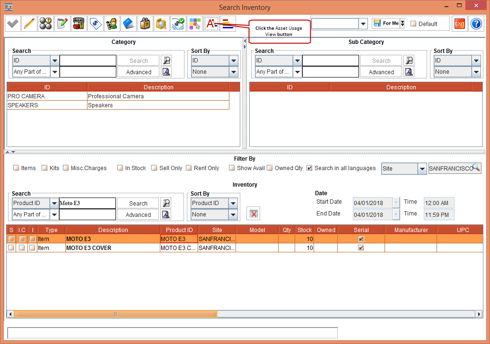Click the blue book toolbar icon
The image size is (490, 344).
(128, 24)
